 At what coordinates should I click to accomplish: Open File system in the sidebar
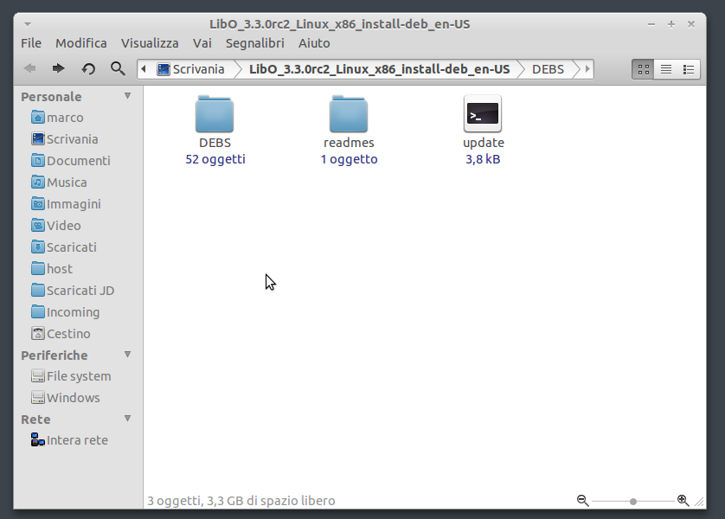[x=71, y=376]
